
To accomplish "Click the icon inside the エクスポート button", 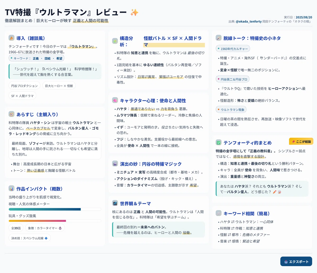I will (x=286, y=262).
